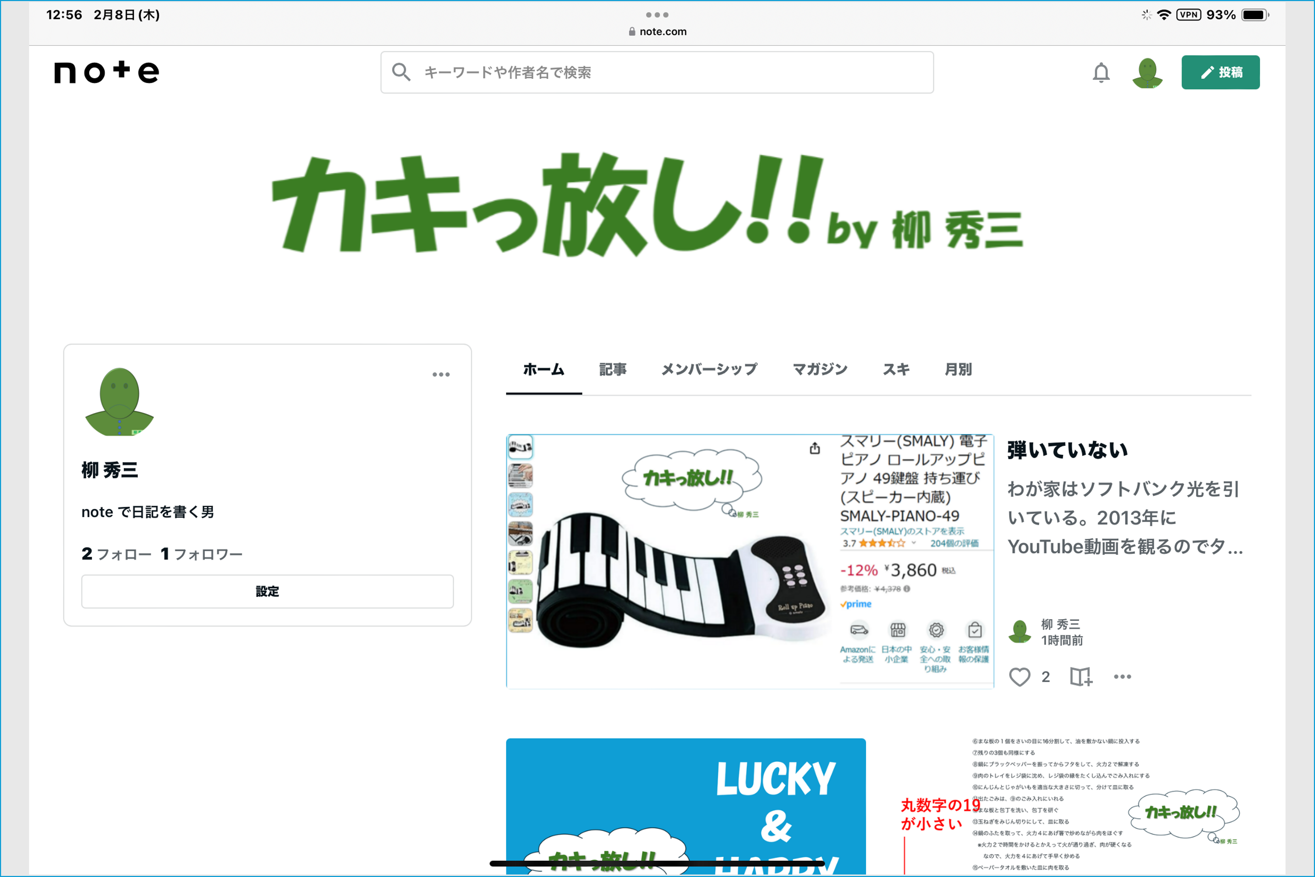Open the profile card's three-dot menu

coord(441,374)
